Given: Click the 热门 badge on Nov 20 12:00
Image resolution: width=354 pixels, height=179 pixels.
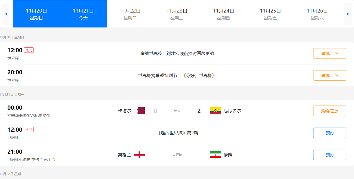Looking at the screenshot, I should pos(29,50).
